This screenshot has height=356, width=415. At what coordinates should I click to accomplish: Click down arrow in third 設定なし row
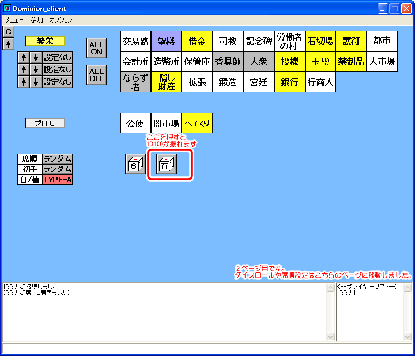[x=36, y=82]
